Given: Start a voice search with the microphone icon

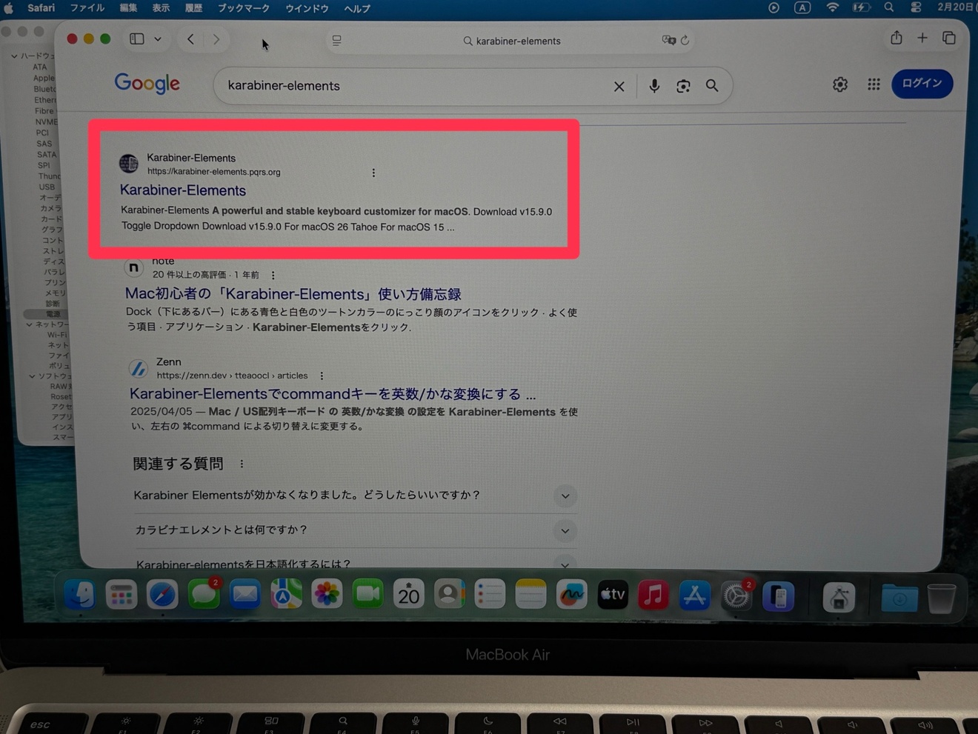Looking at the screenshot, I should pos(654,86).
